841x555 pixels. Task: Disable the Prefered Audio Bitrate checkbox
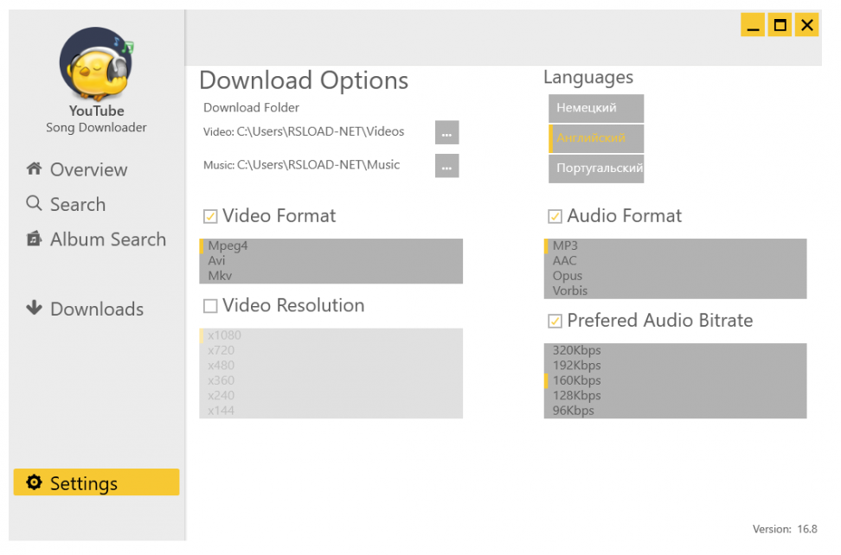tap(555, 321)
